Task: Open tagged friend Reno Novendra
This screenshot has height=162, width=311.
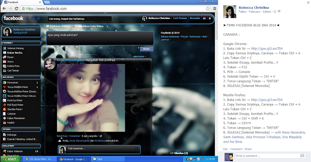Action: point(294,132)
